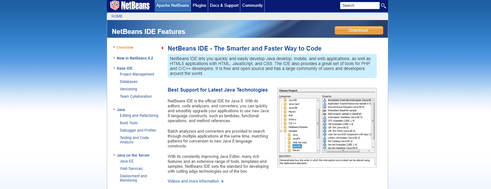Open Testing and Code Analysis link
Image resolution: width=491 pixels, height=189 pixels.
coord(134,140)
